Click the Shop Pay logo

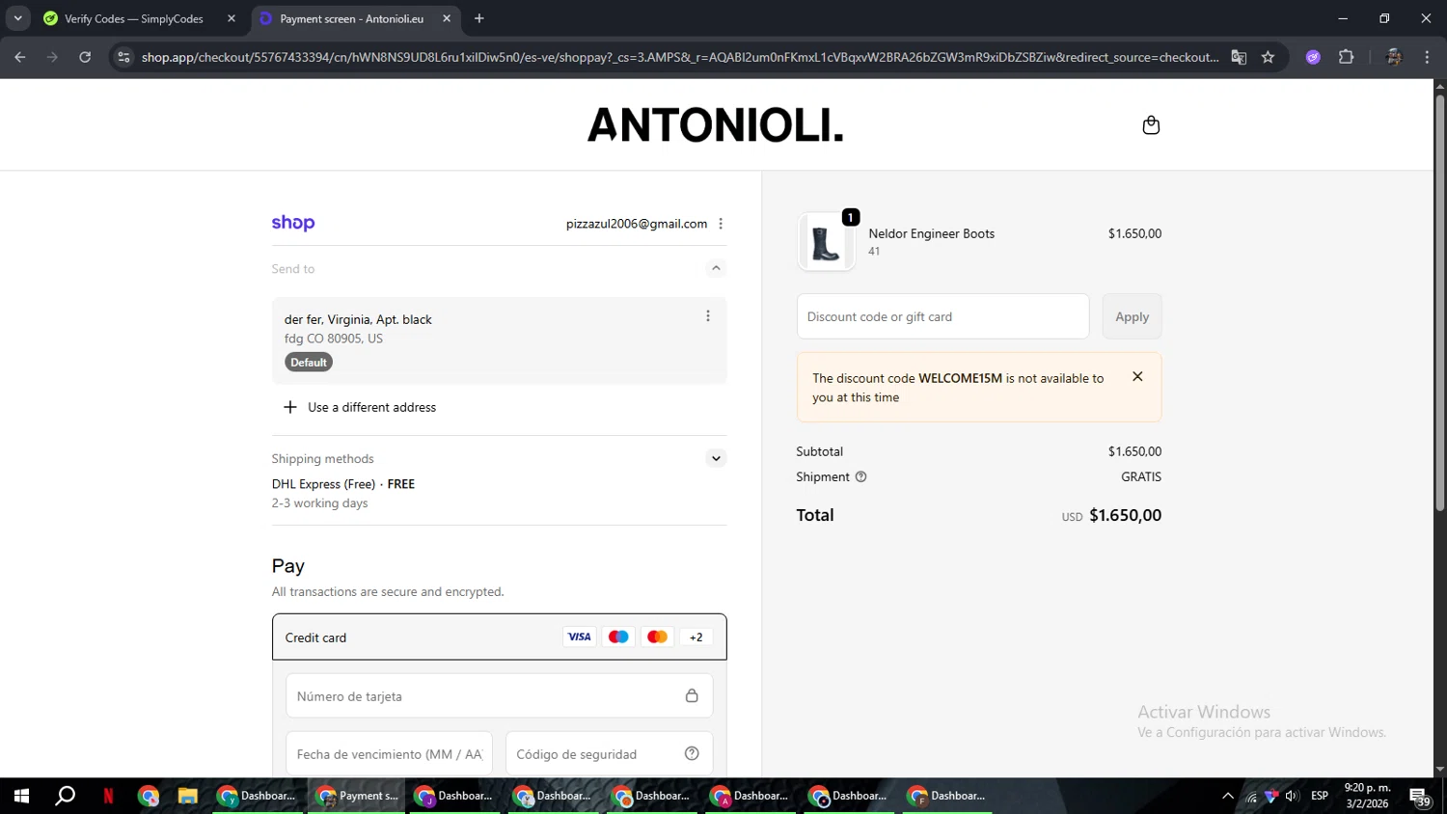point(293,223)
